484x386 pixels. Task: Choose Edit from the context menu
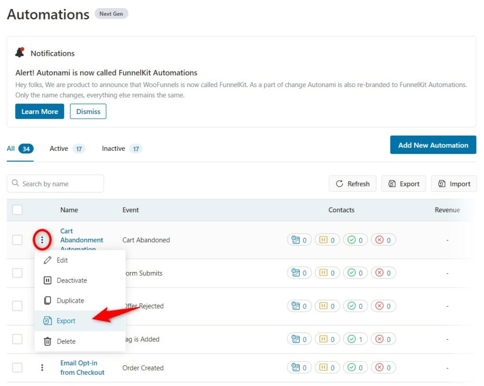(80, 260)
